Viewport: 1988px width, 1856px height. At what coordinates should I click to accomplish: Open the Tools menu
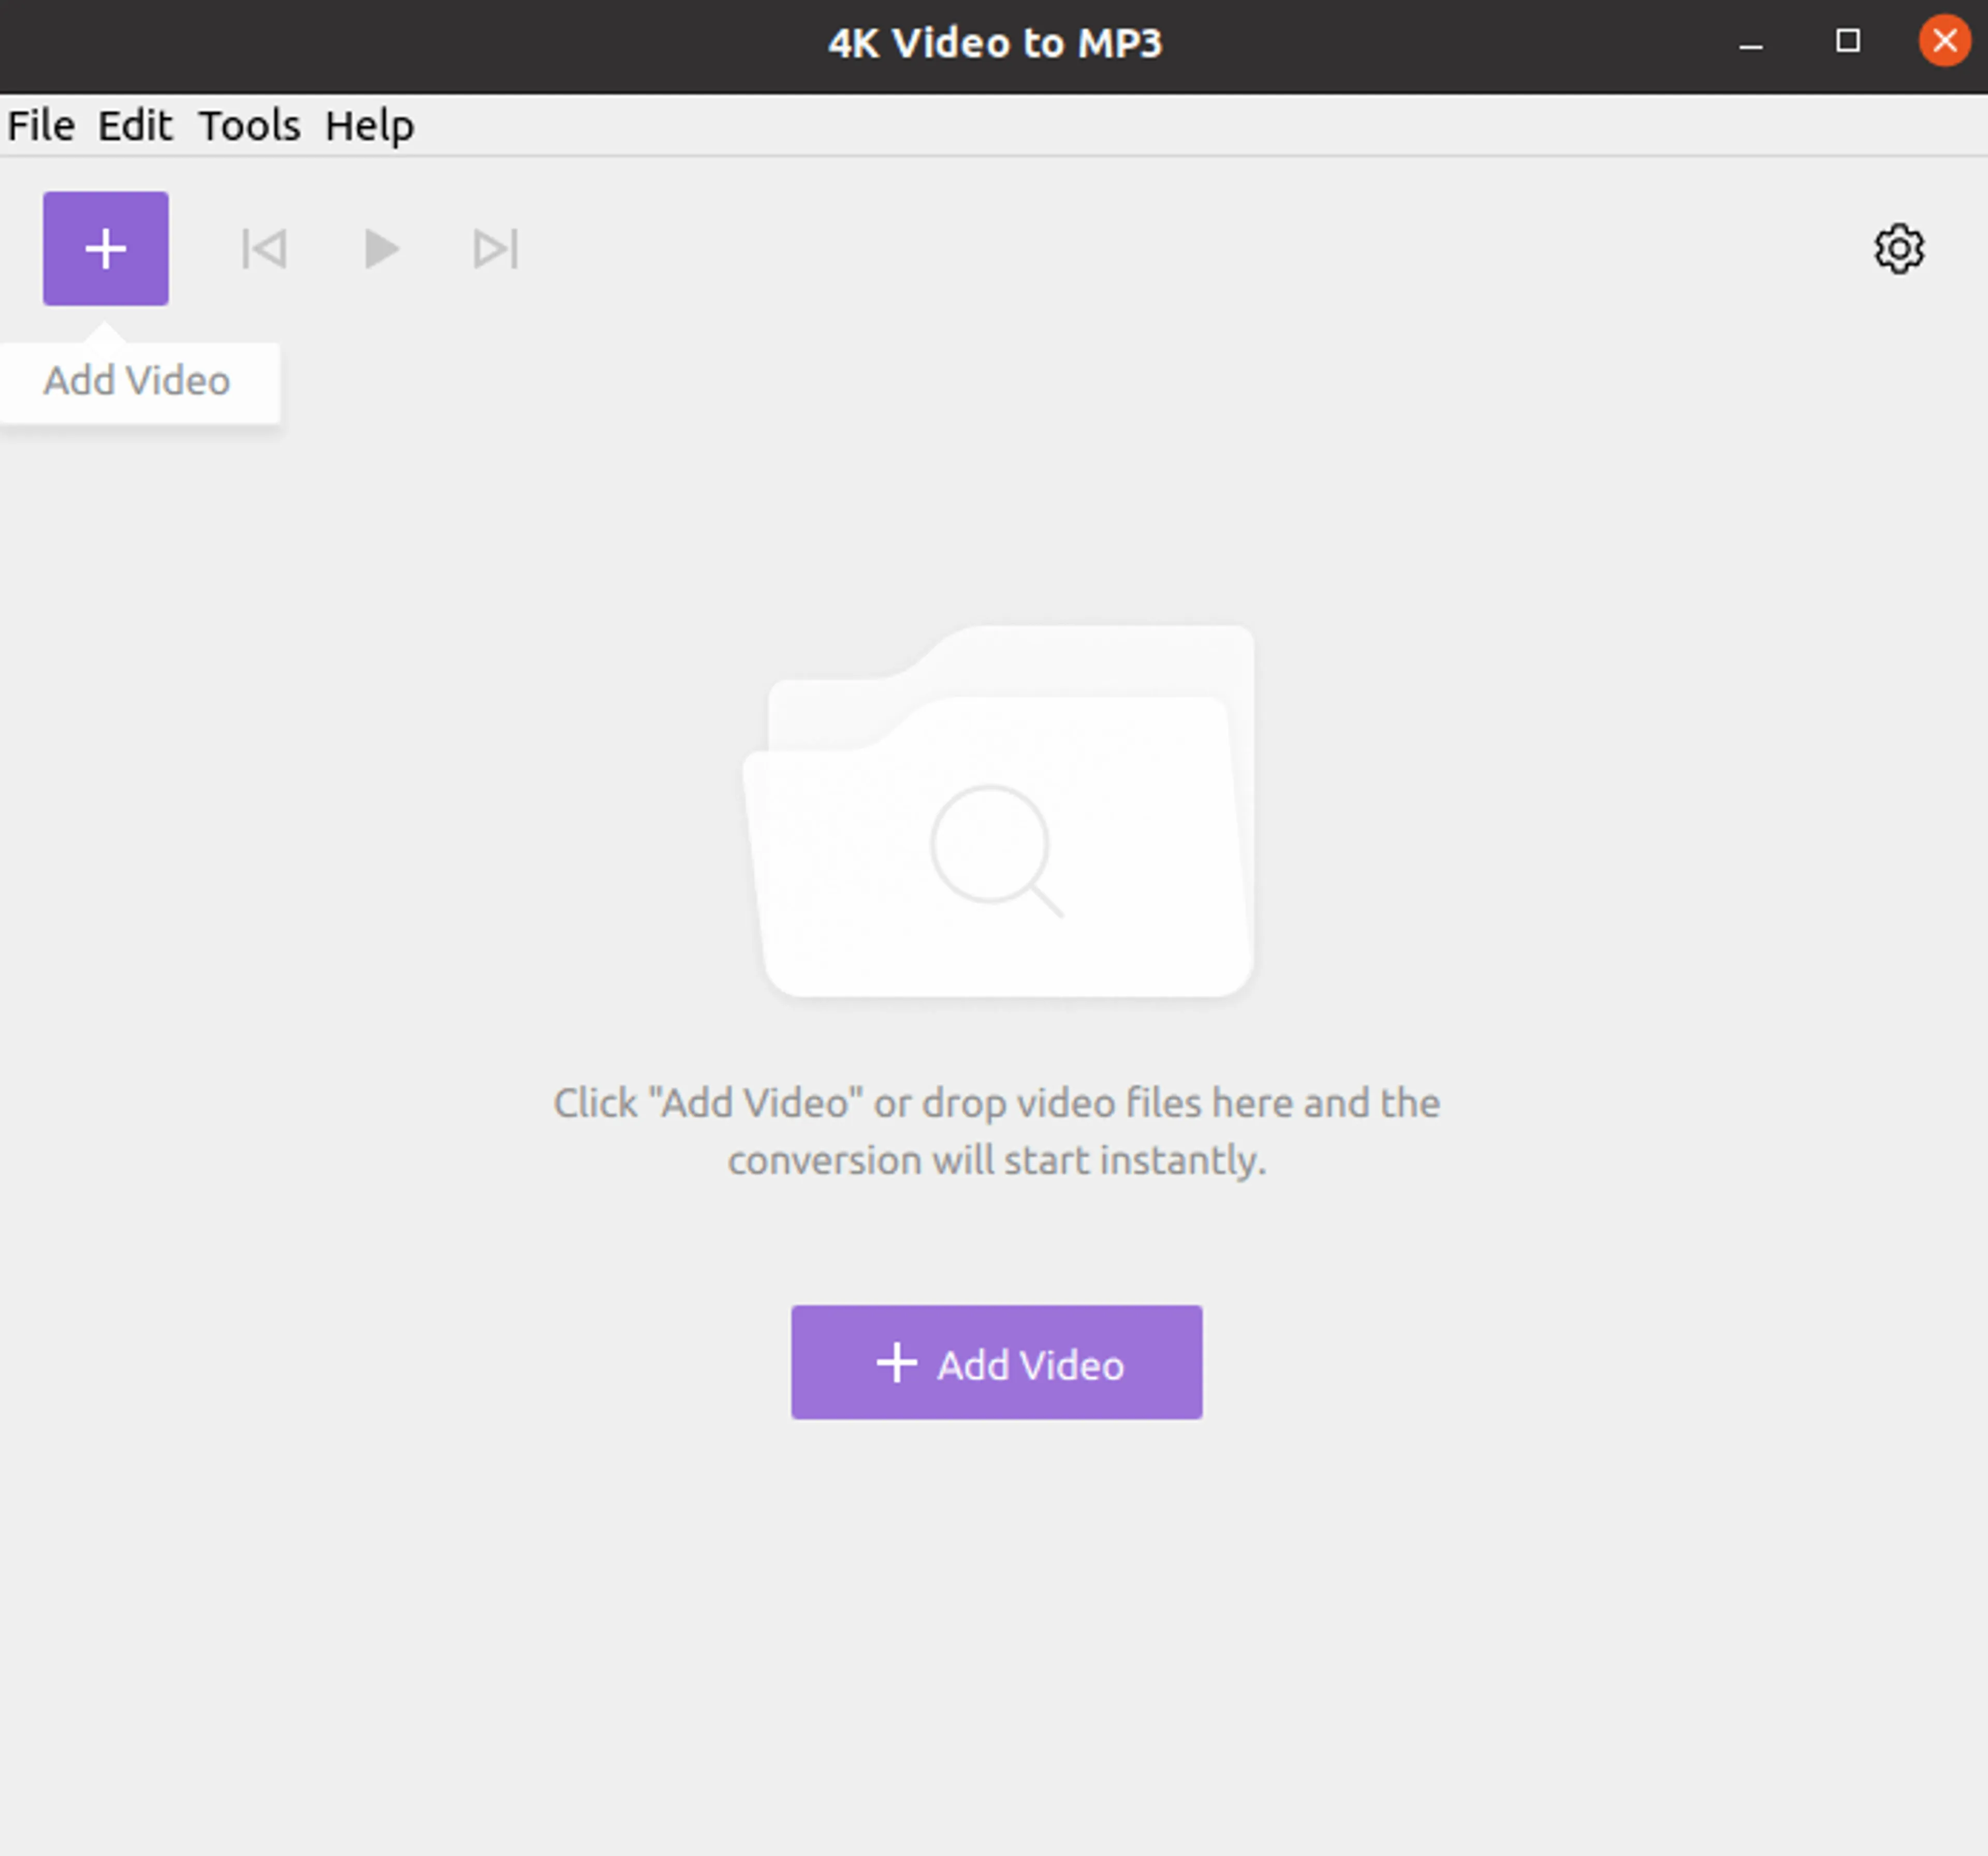coord(249,126)
